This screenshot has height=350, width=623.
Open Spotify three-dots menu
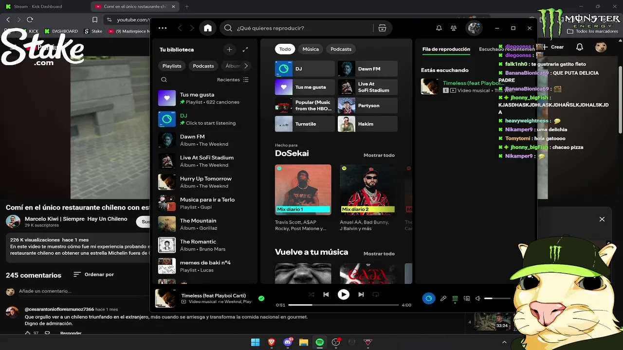coord(163,28)
